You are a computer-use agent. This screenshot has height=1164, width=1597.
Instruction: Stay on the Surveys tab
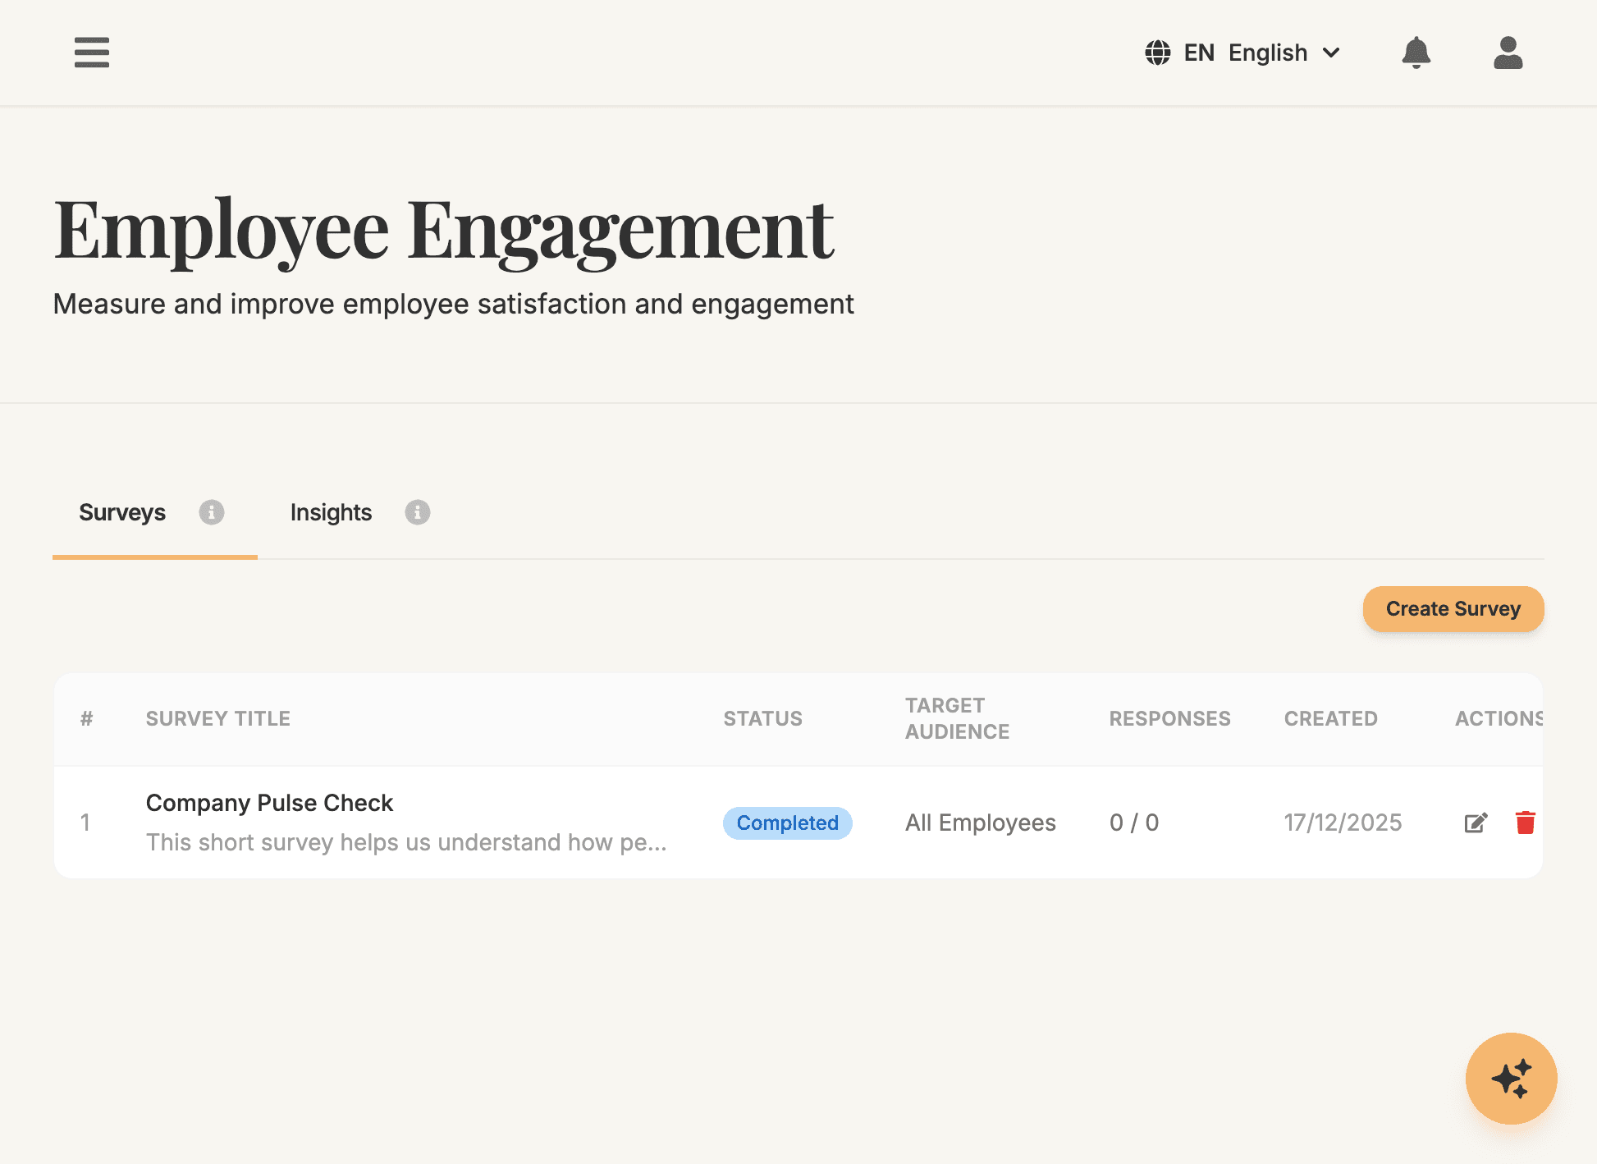pyautogui.click(x=121, y=512)
